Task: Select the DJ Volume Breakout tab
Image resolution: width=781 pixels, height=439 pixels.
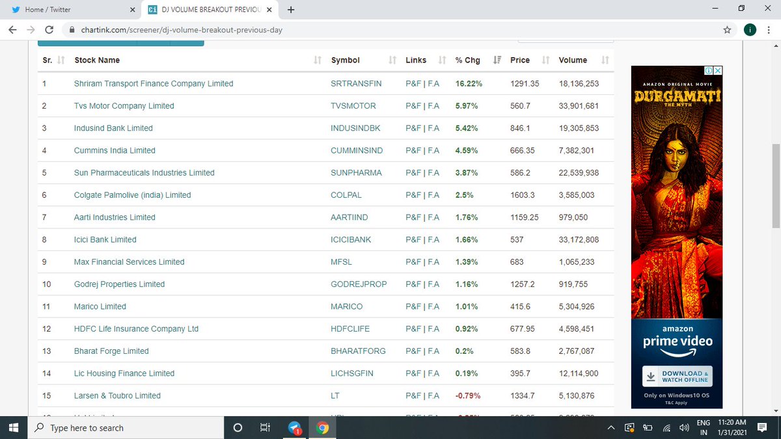Action: click(x=210, y=10)
